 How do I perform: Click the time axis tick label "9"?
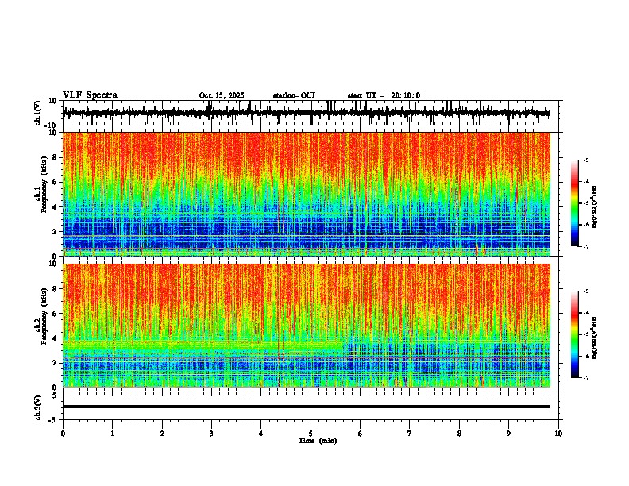pos(508,433)
